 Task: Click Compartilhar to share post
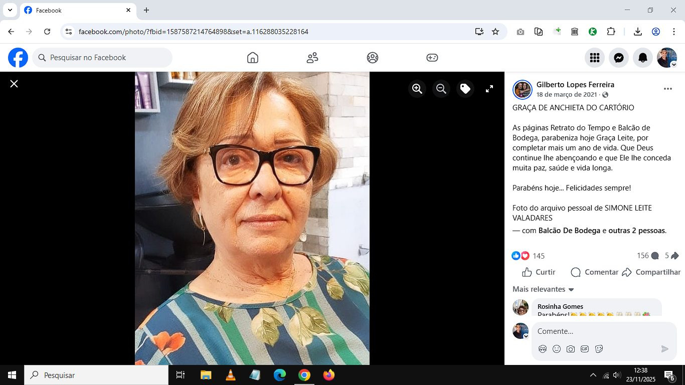tap(651, 272)
